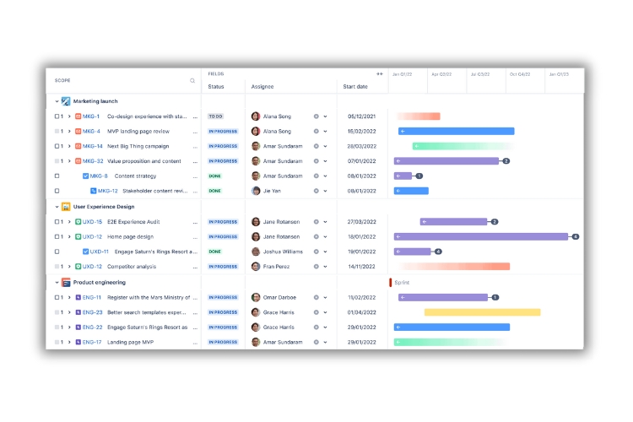The height and width of the screenshot is (422, 633).
Task: Check the box next to UXD-15
Action: pos(57,222)
